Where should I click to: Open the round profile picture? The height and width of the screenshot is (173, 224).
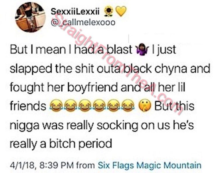point(30,17)
